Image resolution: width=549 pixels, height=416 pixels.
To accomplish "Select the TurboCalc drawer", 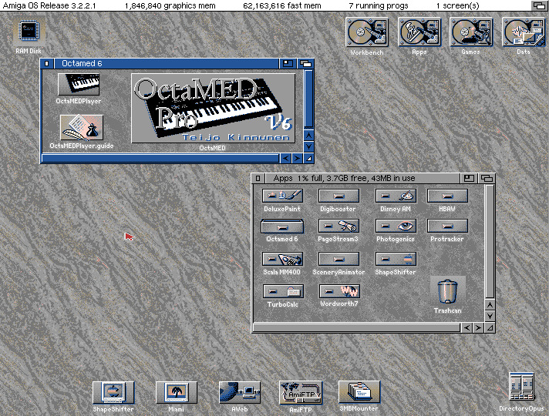I will [x=283, y=291].
